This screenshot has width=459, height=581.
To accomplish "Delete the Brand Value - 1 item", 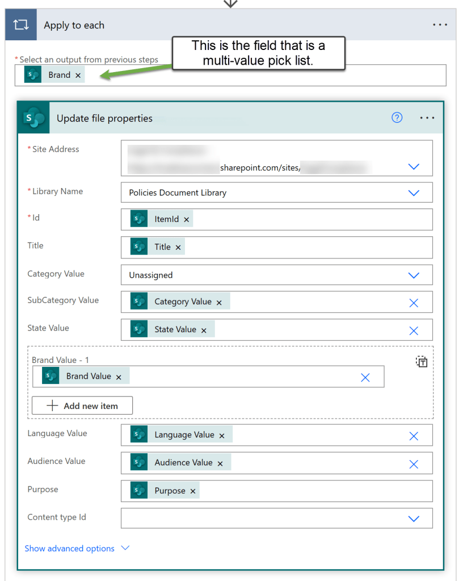I will pyautogui.click(x=365, y=377).
